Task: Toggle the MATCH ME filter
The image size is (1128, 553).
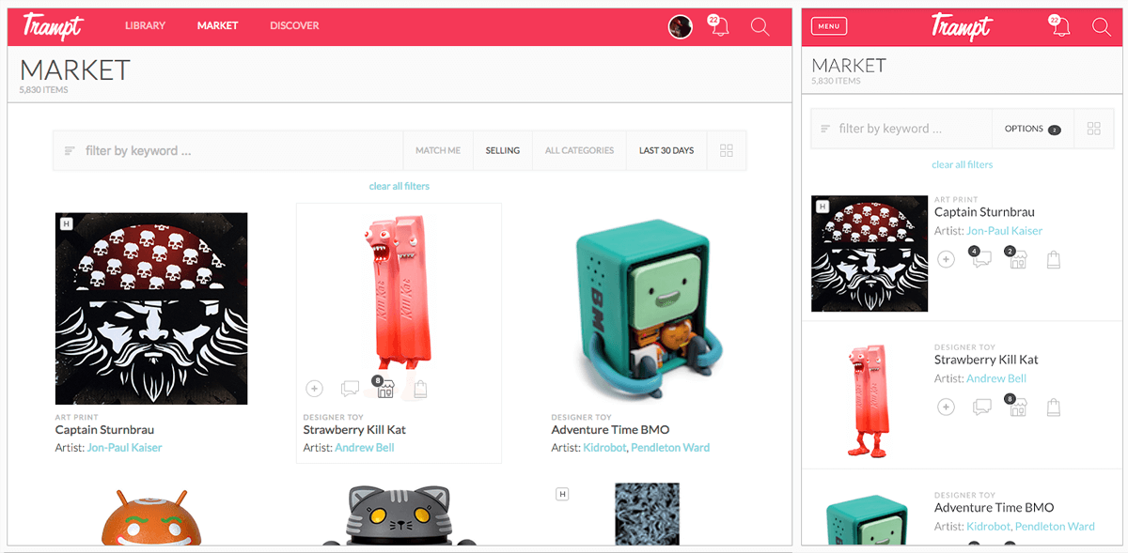Action: click(438, 150)
